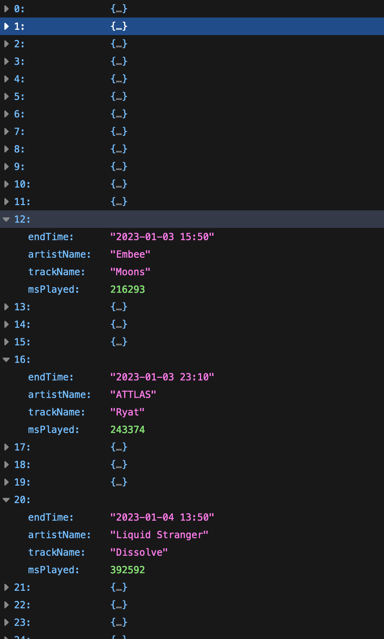This screenshot has height=639, width=384.
Task: Expand array item 13
Action: click(7, 307)
